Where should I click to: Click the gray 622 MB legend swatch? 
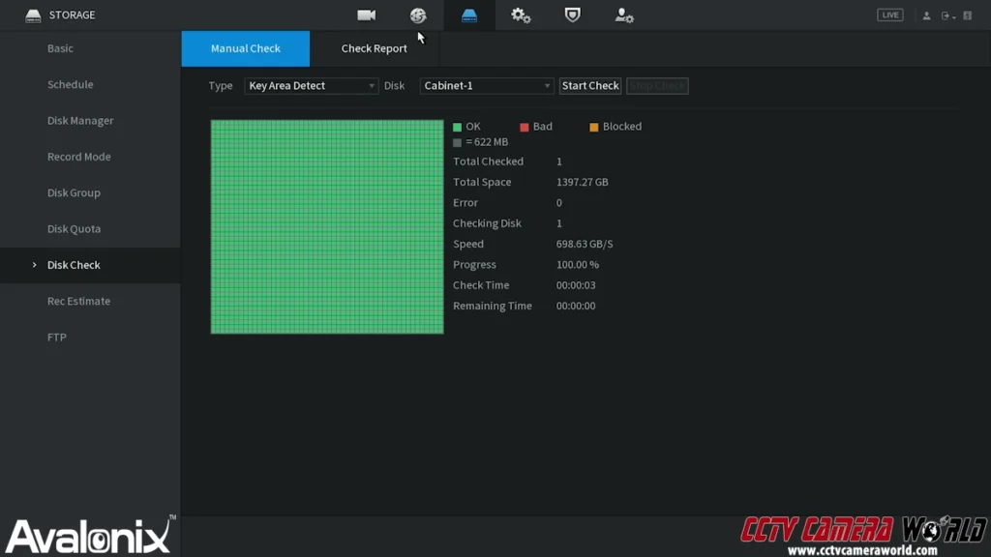click(457, 143)
